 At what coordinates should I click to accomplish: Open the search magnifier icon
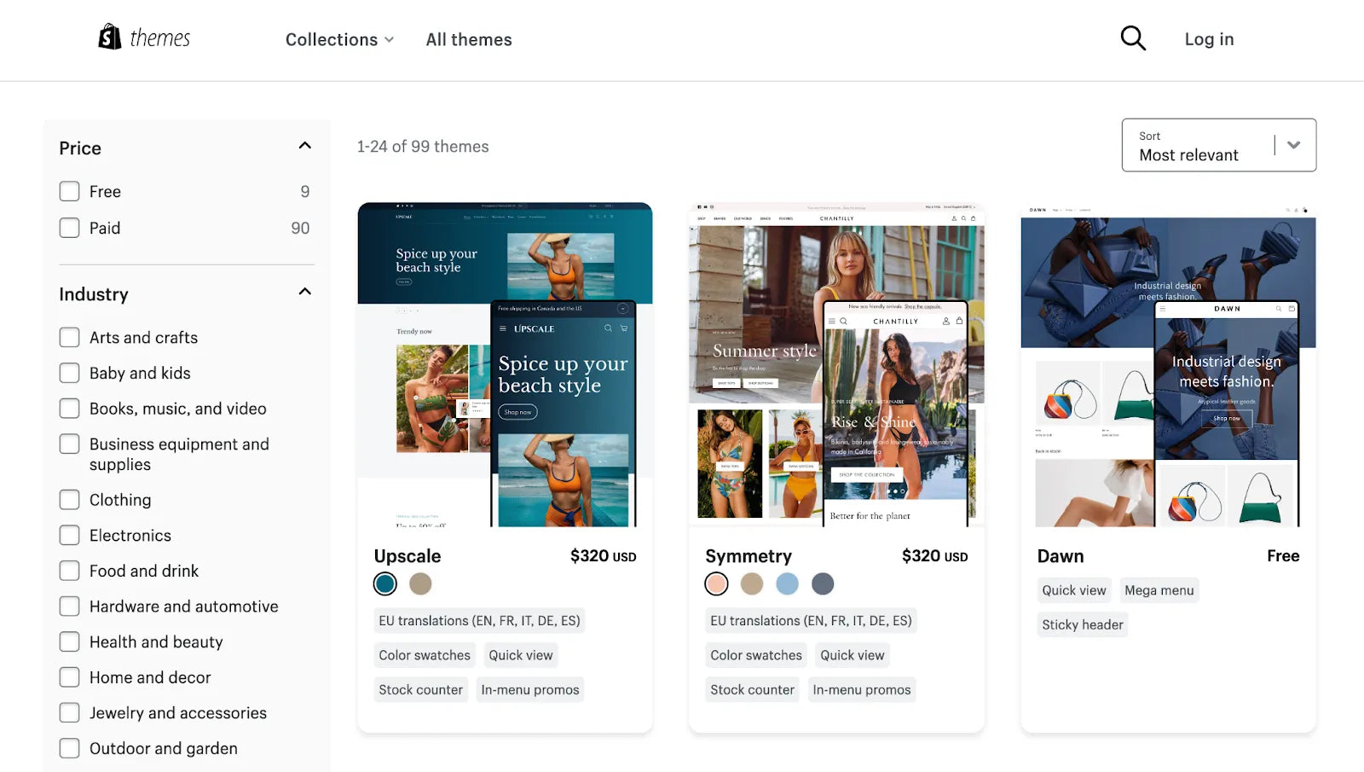pyautogui.click(x=1132, y=38)
